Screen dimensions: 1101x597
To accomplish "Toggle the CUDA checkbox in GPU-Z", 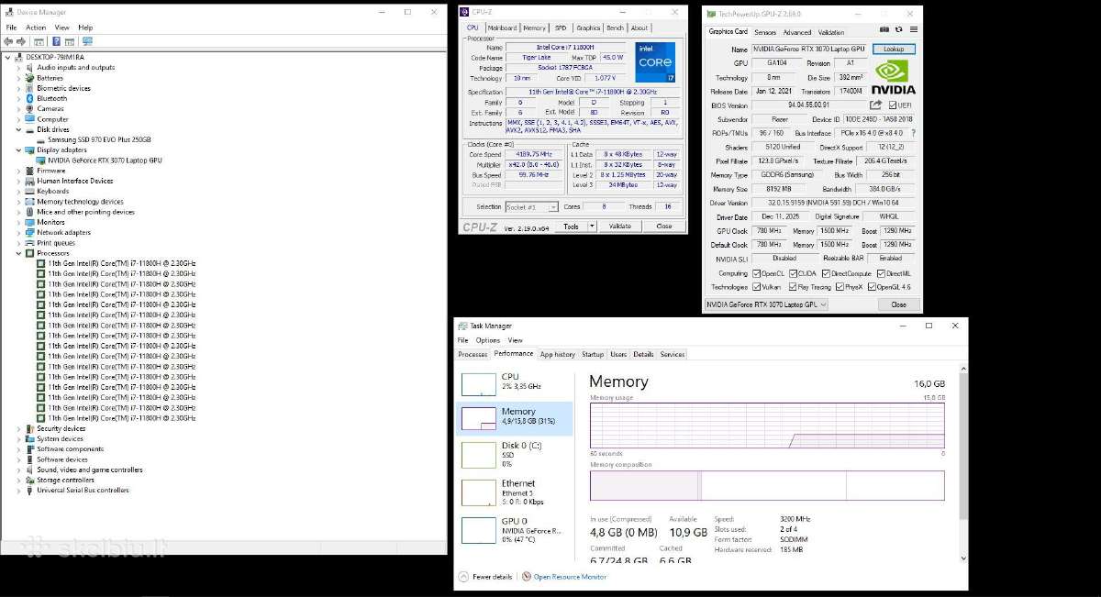I will coord(793,273).
